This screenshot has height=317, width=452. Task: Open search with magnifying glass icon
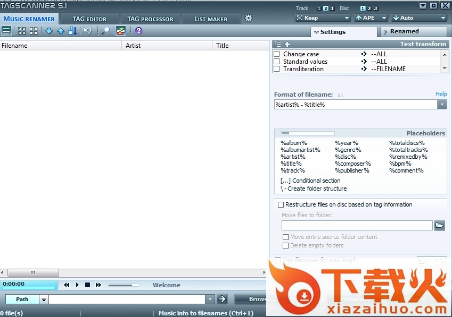[106, 31]
